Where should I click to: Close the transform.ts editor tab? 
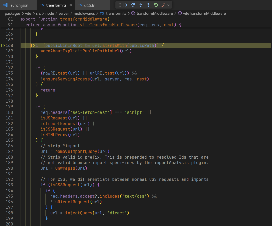coord(71,5)
